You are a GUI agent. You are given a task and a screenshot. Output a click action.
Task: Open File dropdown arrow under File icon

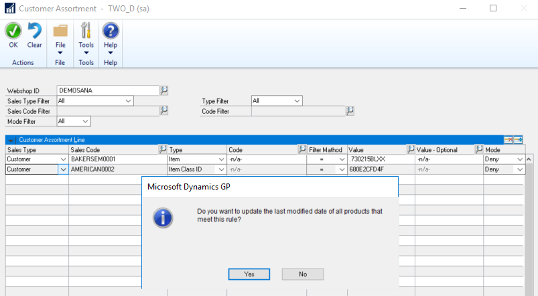click(x=60, y=53)
